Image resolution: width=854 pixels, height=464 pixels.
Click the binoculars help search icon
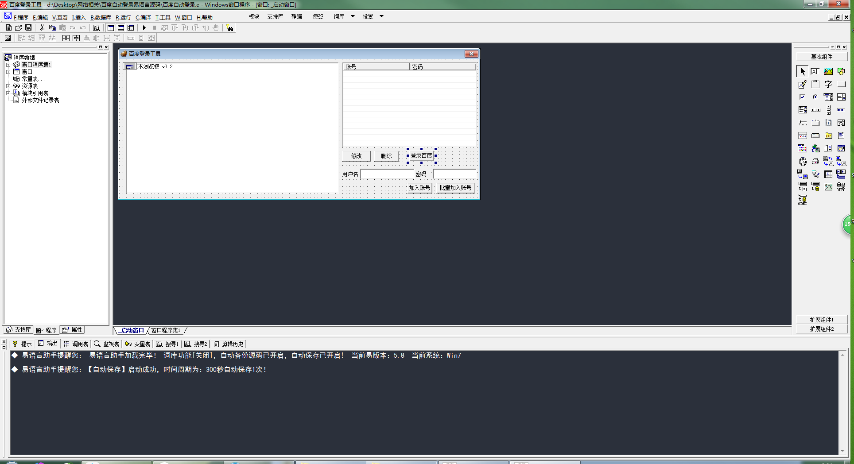(x=229, y=28)
